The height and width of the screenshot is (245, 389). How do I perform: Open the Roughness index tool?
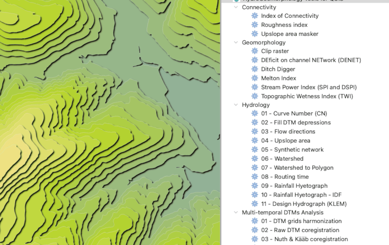[x=284, y=25]
